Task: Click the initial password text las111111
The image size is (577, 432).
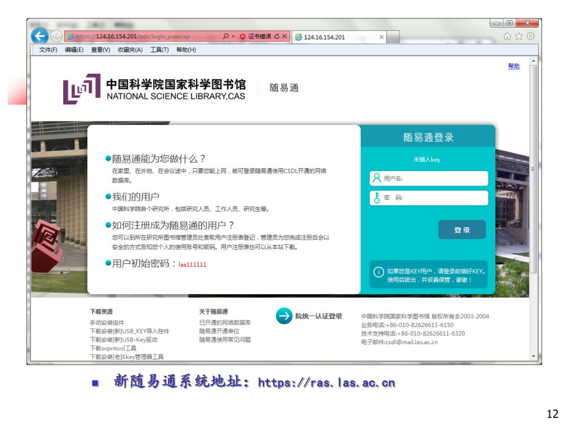Action: coord(193,264)
